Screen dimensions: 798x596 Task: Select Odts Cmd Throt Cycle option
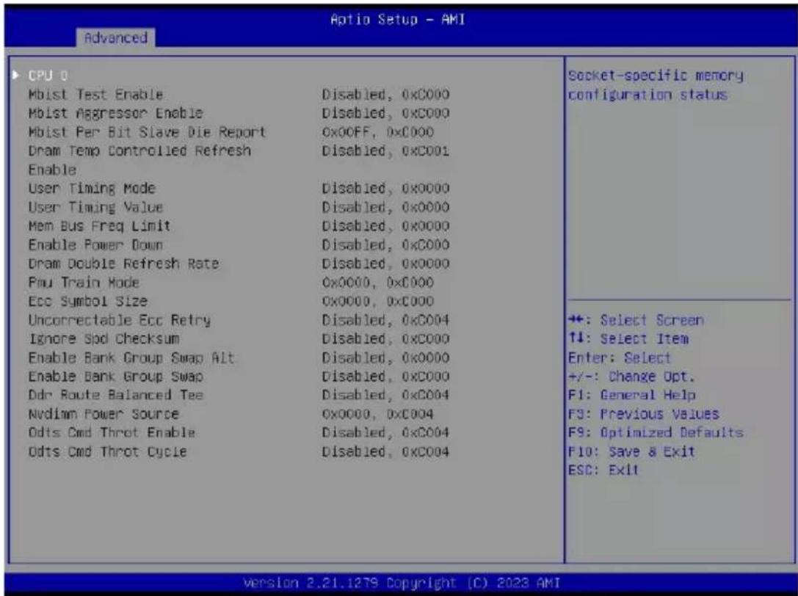(x=108, y=451)
